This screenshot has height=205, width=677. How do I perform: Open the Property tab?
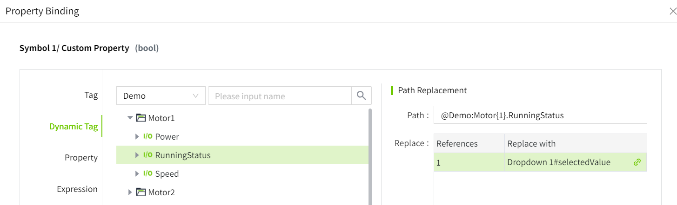click(81, 158)
